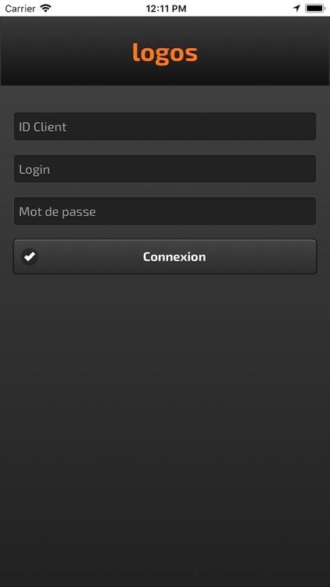Place cursor in the client ID box
Image resolution: width=330 pixels, height=587 pixels.
point(165,127)
